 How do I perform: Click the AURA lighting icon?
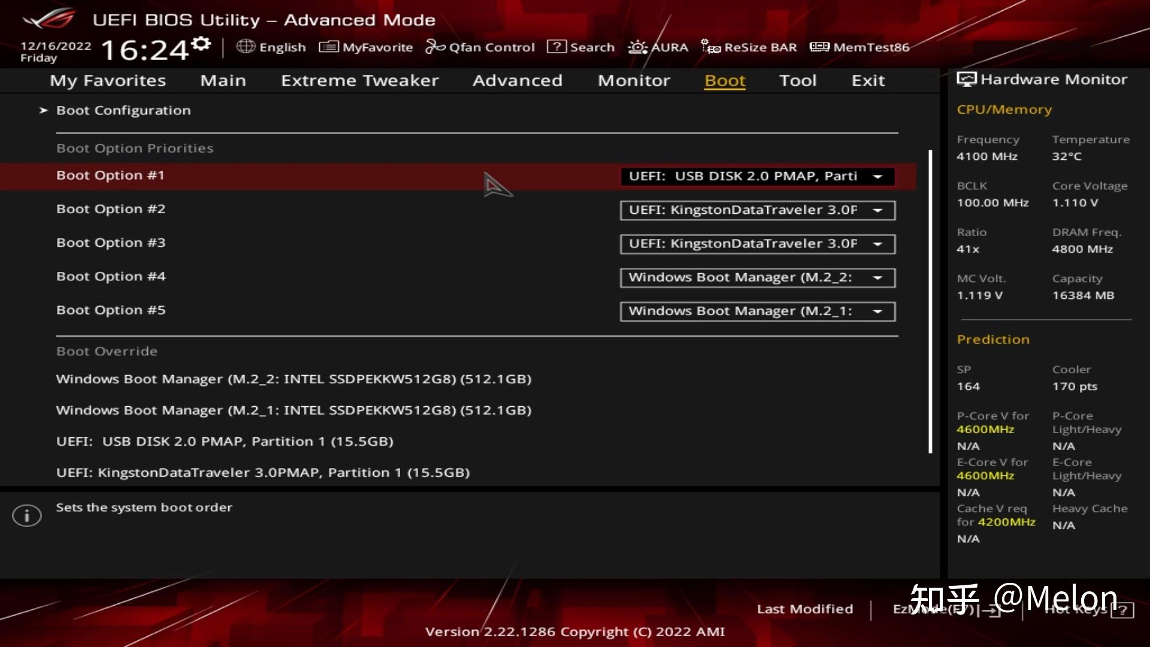638,47
